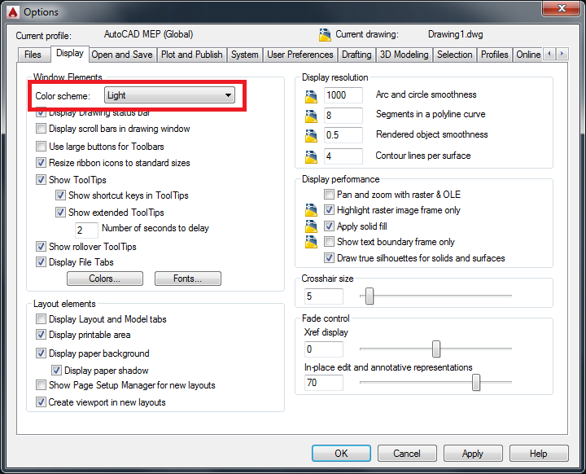
Task: Click drawing icon next to Rendered object smoothness
Action: coord(311,135)
